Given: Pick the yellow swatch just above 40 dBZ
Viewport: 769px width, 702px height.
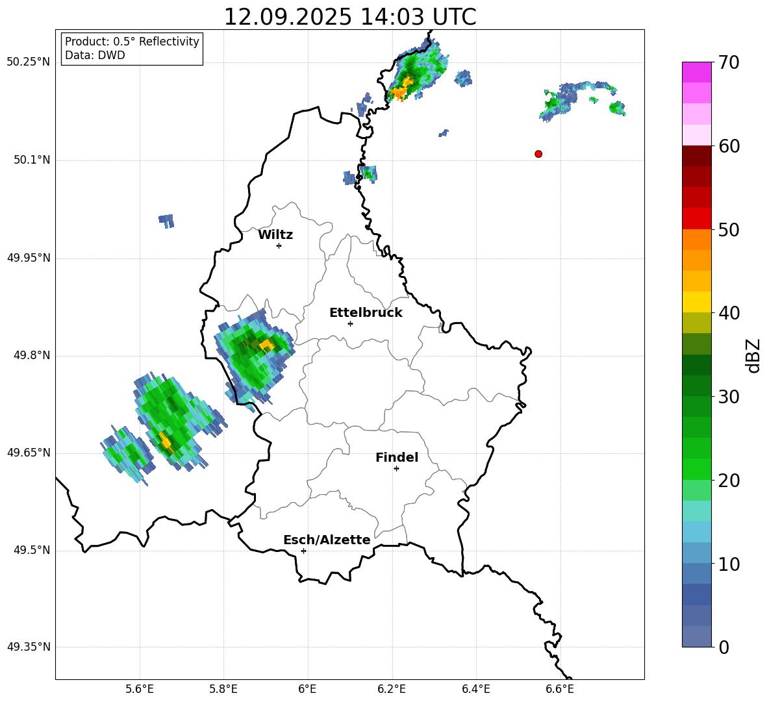Looking at the screenshot, I should [696, 302].
